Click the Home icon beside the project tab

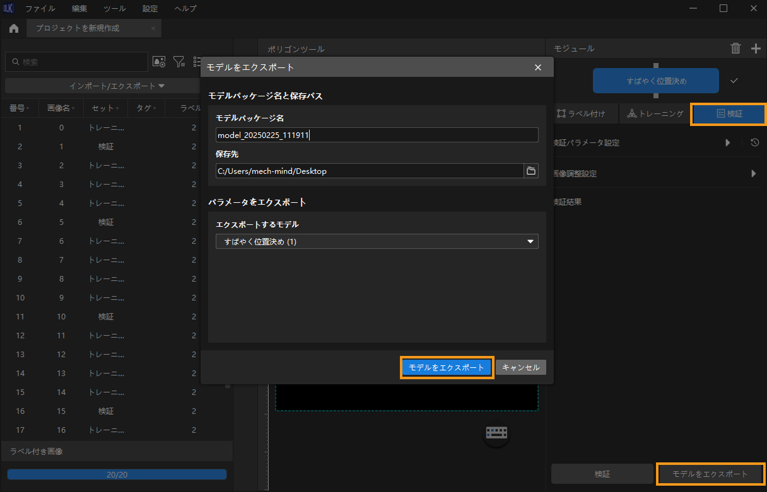14,28
